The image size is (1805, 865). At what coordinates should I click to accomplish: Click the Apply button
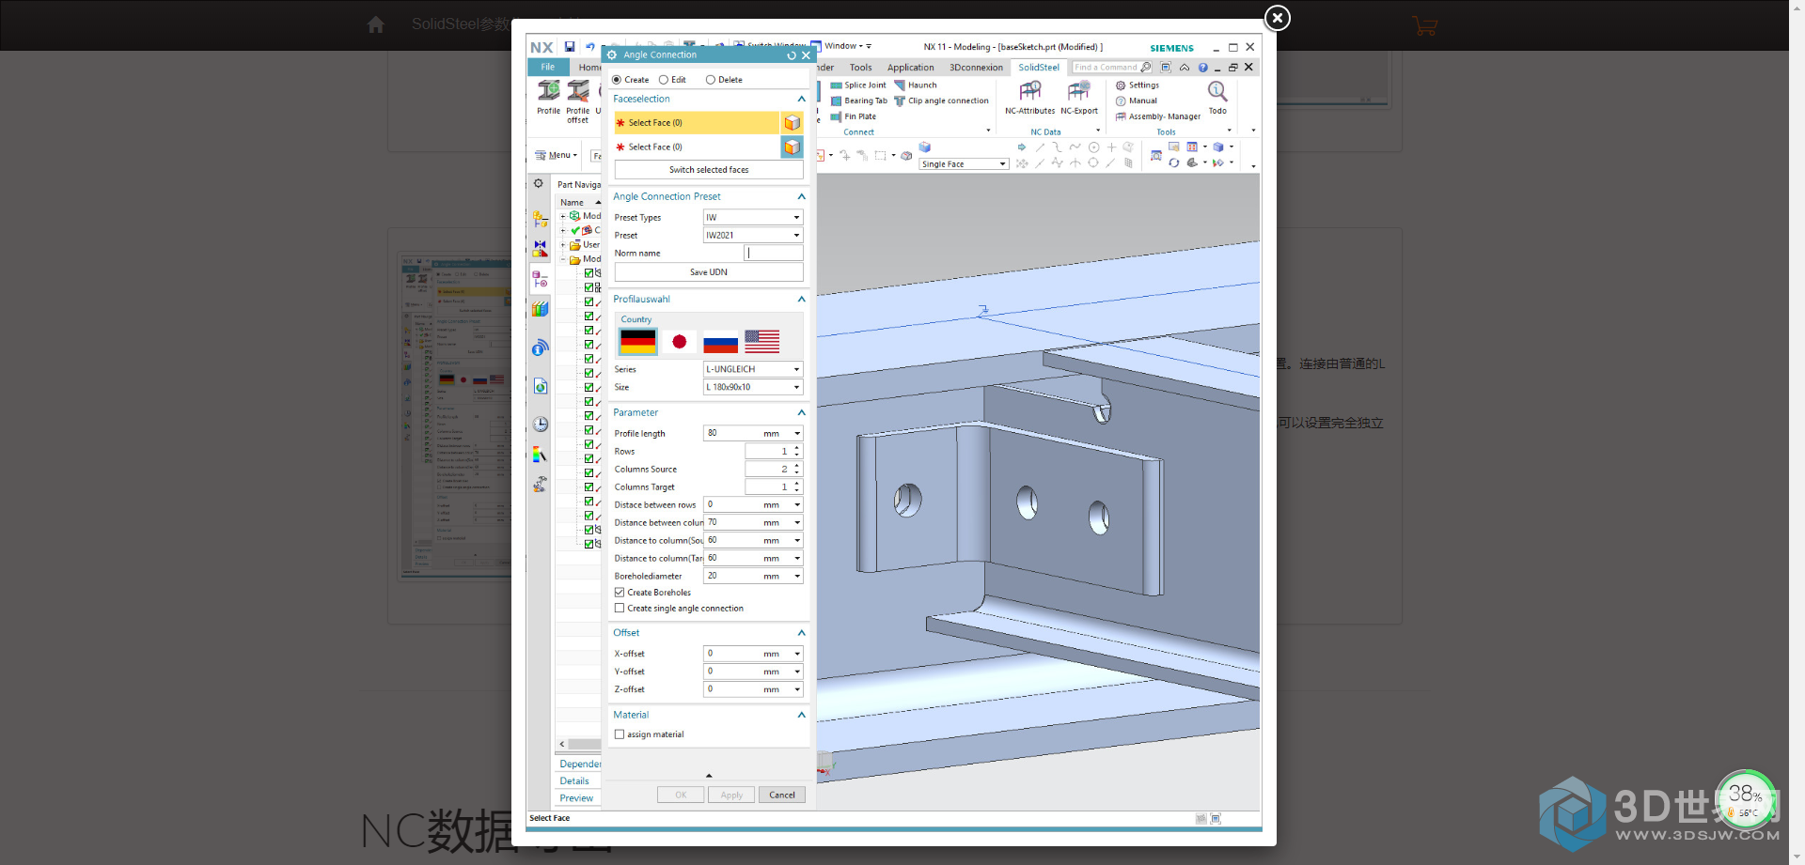click(731, 795)
